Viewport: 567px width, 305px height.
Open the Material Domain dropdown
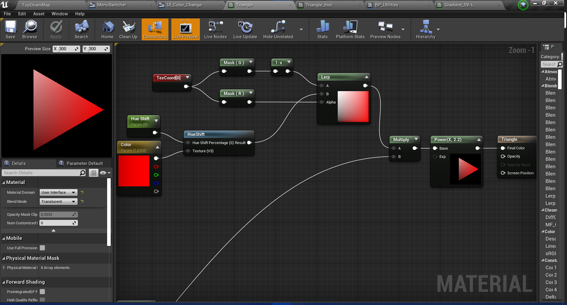click(58, 192)
